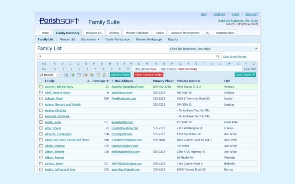Click Clear Search Results link
This screenshot has height=184, width=295.
(235, 57)
